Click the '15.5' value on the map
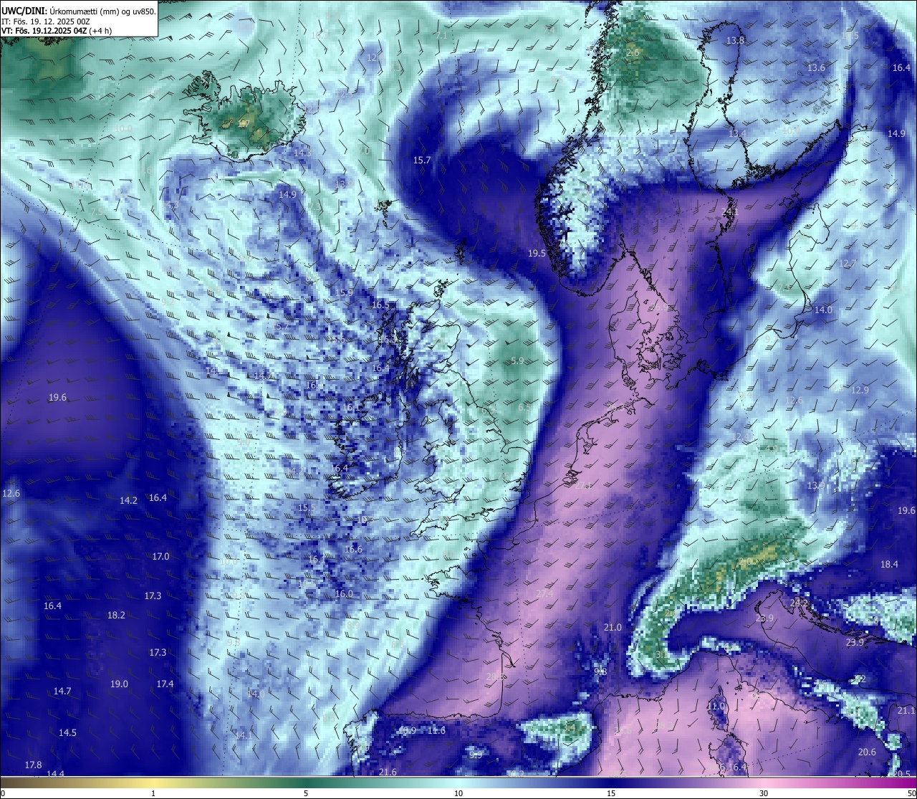 click(x=307, y=507)
